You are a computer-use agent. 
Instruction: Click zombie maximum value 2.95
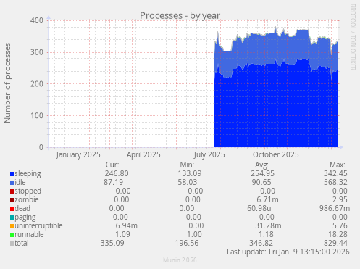click(x=340, y=199)
